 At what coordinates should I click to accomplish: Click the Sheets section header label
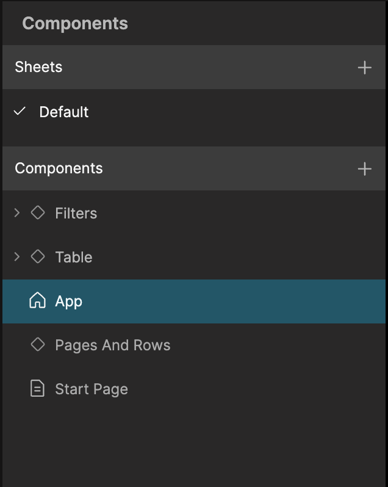(38, 67)
